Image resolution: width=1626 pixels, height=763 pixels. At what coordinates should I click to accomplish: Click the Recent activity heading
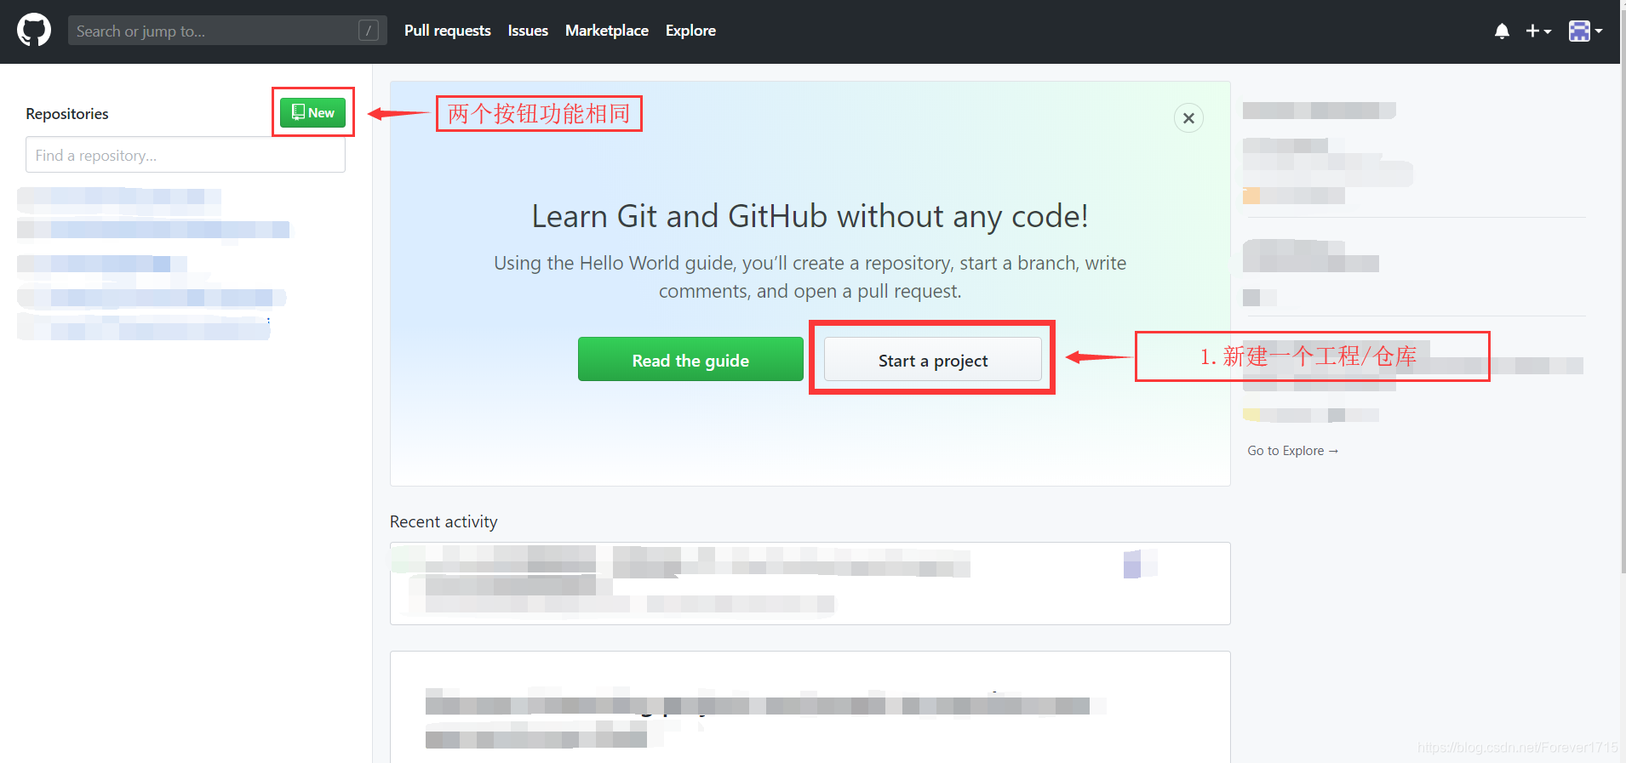444,521
